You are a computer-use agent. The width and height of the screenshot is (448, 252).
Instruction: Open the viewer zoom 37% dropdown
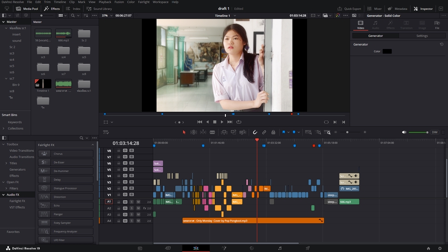coord(107,15)
